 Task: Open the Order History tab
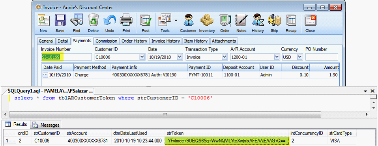134,41
